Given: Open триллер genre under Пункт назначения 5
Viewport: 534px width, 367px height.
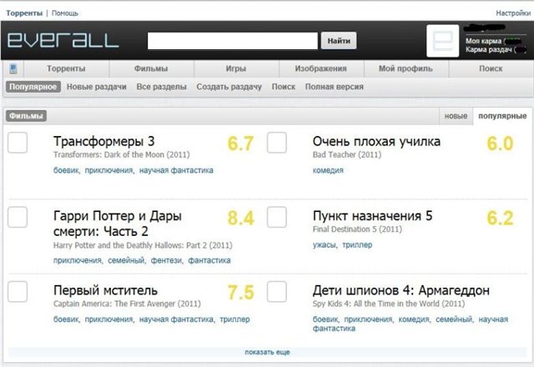Looking at the screenshot, I should coord(357,244).
